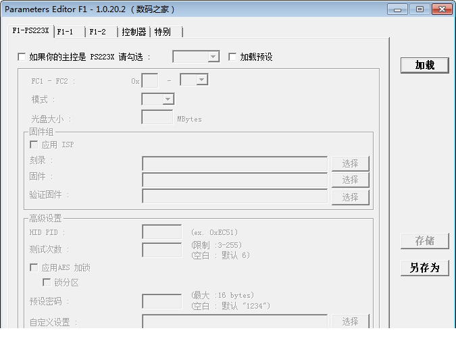
Task: Click the 另存为 button
Action: [x=425, y=268]
